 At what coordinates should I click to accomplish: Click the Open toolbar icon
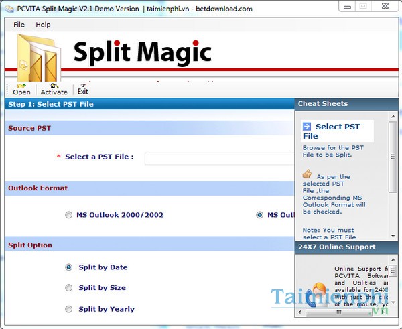[x=21, y=90]
